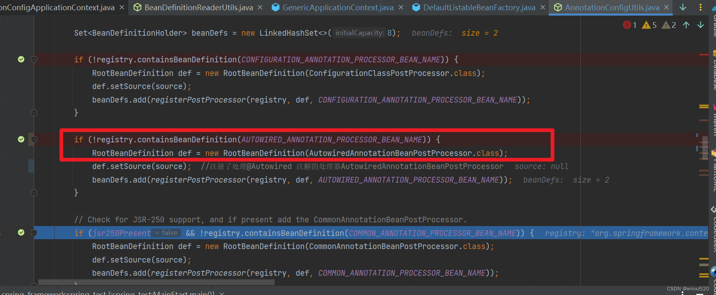Switch to BeanDefinitionReaderUtils.java tab

199,7
